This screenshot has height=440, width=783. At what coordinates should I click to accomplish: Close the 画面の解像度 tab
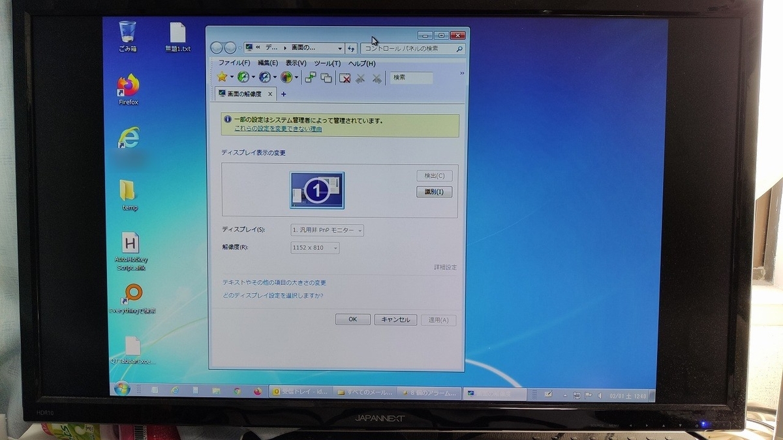point(271,94)
